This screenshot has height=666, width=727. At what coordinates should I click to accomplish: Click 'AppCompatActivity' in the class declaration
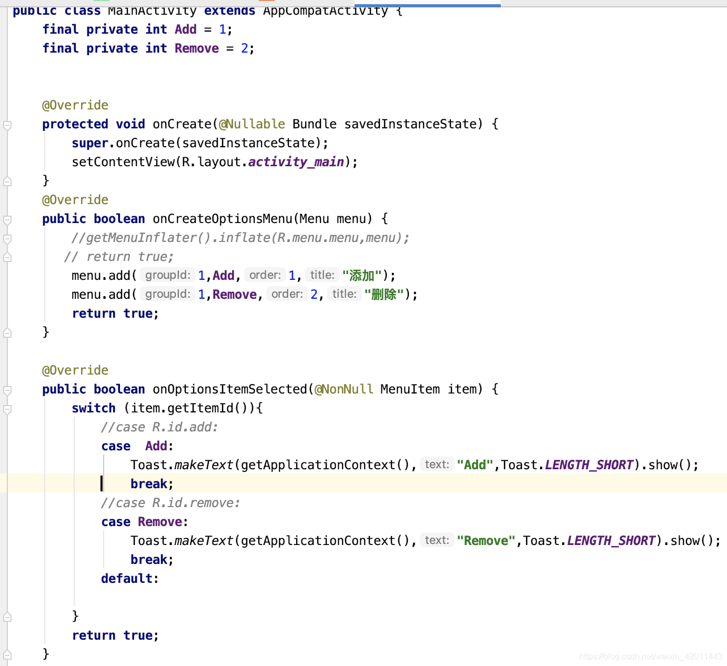[x=326, y=11]
